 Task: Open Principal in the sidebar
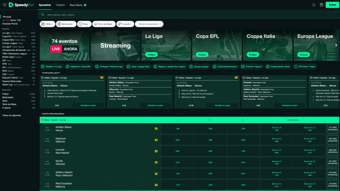click(x=7, y=16)
